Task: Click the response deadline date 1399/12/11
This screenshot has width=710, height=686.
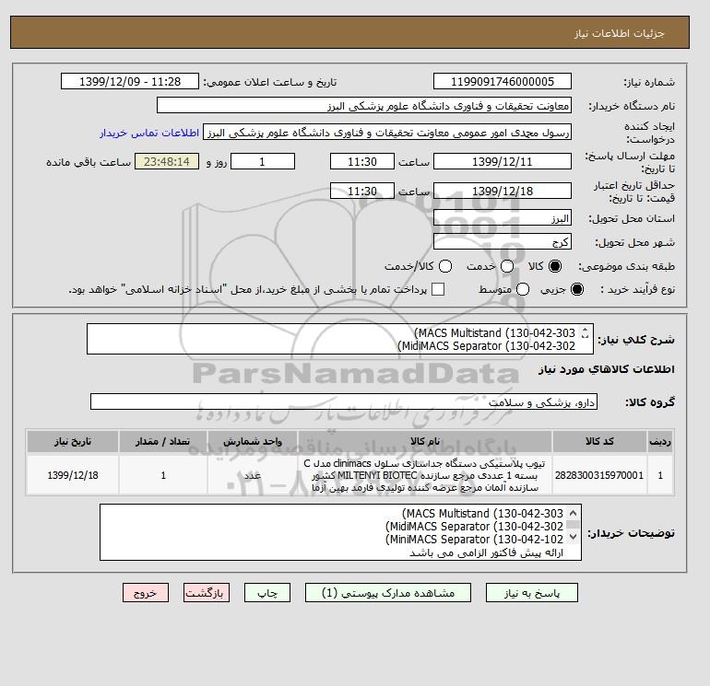Action: (x=503, y=161)
